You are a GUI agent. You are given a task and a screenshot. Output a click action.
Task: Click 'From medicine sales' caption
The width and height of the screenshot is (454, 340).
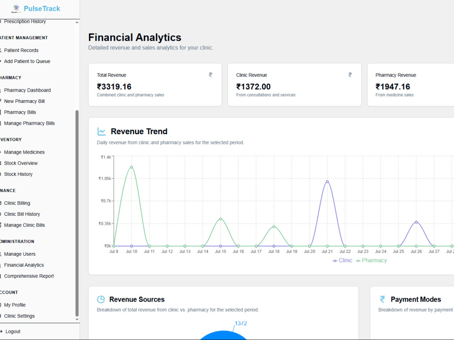[395, 95]
